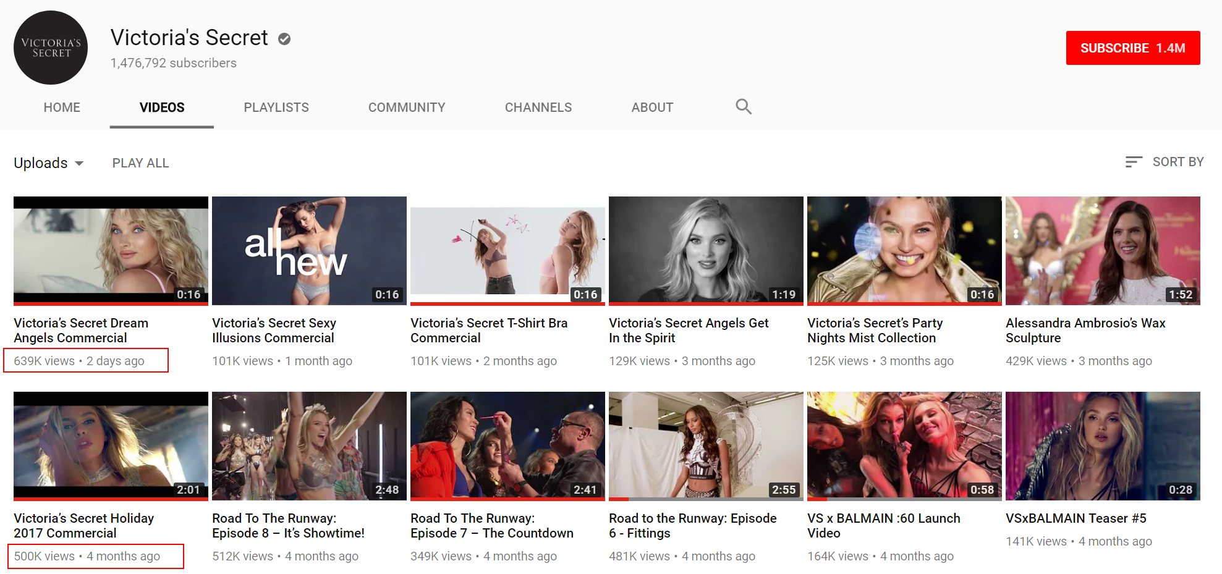
Task: Click the '141K views • 4 months ago' text
Action: 1079,541
